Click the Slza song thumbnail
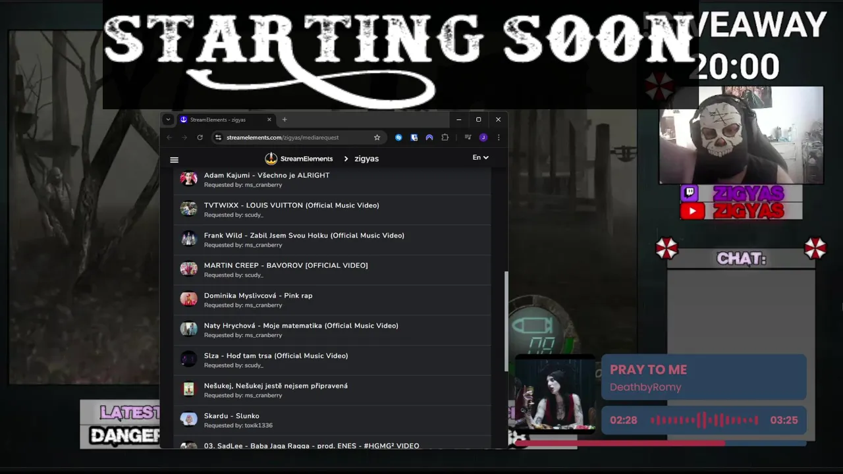 [x=189, y=359]
